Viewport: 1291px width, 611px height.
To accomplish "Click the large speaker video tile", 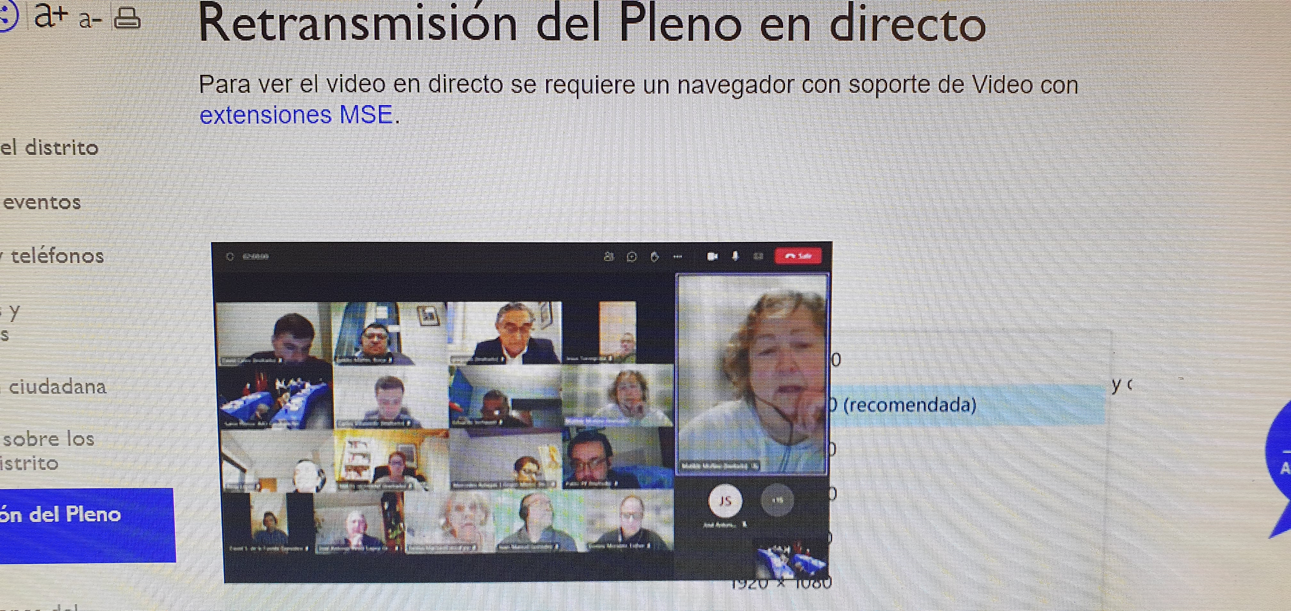I will pos(751,373).
